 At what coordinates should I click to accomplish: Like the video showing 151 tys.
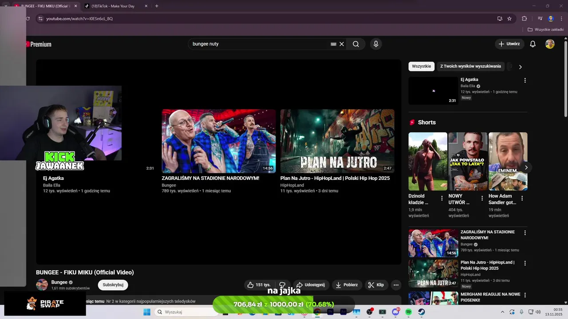[259, 285]
